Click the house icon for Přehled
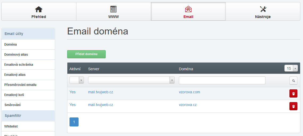The height and width of the screenshot is (136, 303). pos(39,9)
